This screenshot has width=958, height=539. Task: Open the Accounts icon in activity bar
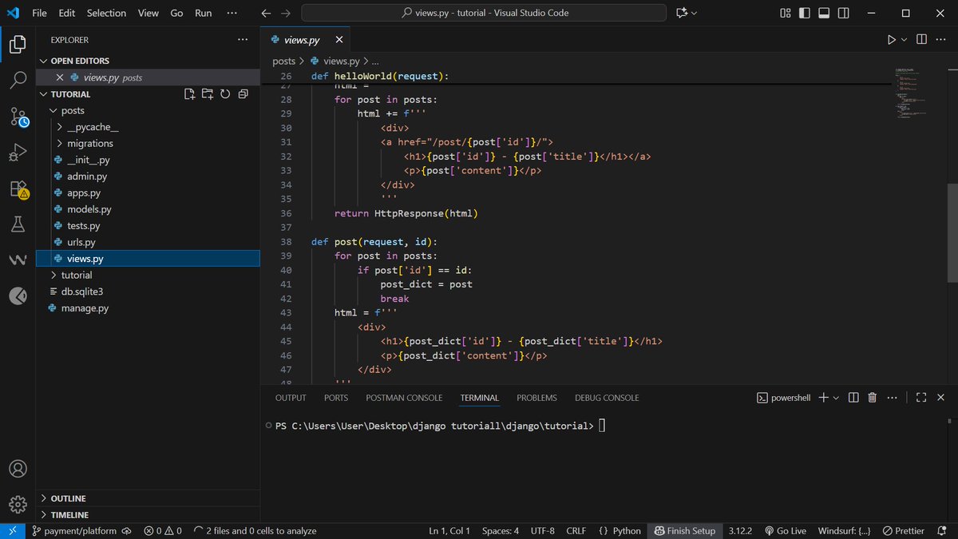click(x=18, y=469)
